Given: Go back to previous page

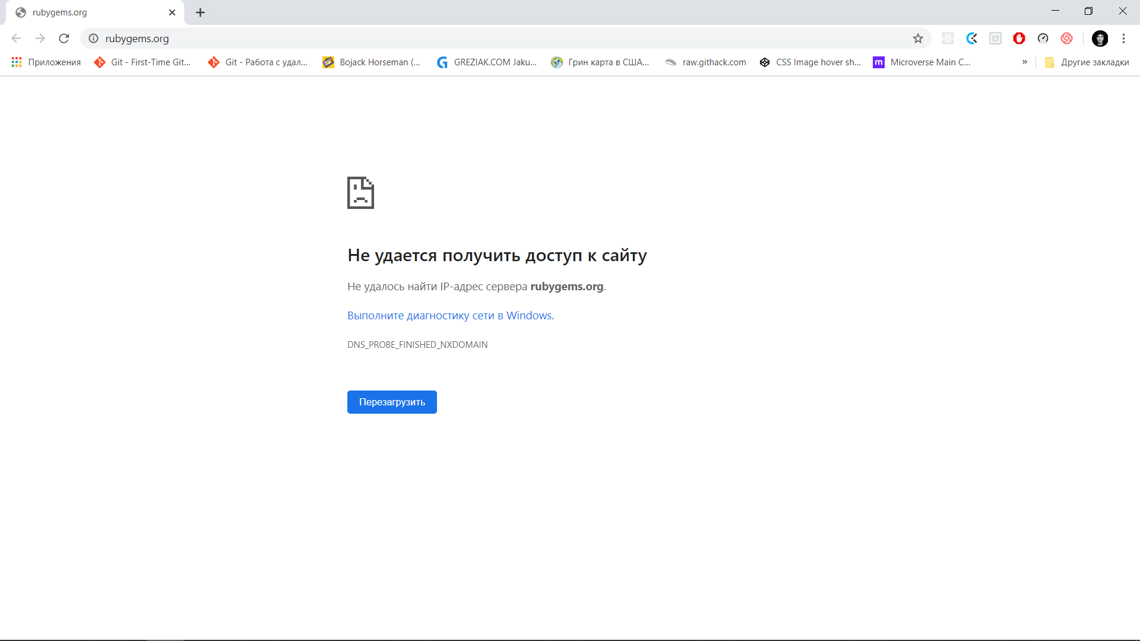Looking at the screenshot, I should point(16,39).
